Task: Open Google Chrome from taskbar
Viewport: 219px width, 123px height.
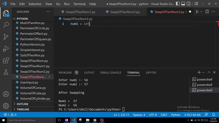Action: tap(95, 120)
